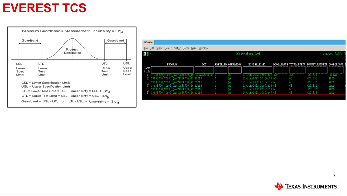Focus the OPERATION filter input box

click(235, 70)
